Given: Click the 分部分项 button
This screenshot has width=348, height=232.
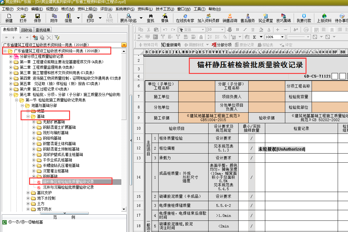Looking at the screenshot, I should tap(222, 45).
